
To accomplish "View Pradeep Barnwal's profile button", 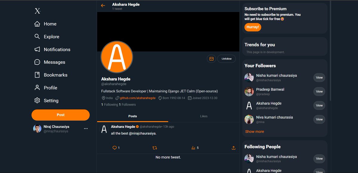I will [x=319, y=92].
